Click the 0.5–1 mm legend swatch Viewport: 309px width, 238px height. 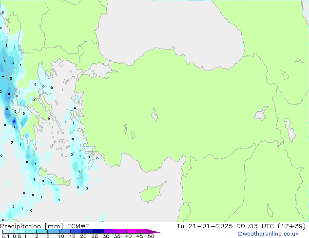point(19,232)
